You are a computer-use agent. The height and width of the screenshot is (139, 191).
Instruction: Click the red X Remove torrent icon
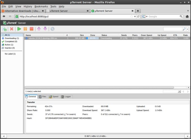coord(12,29)
